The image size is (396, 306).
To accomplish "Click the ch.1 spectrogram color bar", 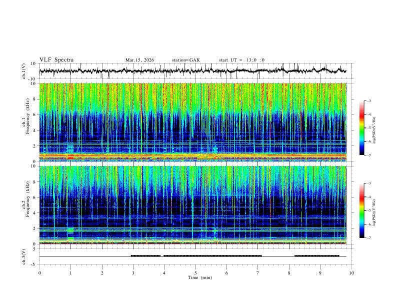I will click(x=362, y=128).
